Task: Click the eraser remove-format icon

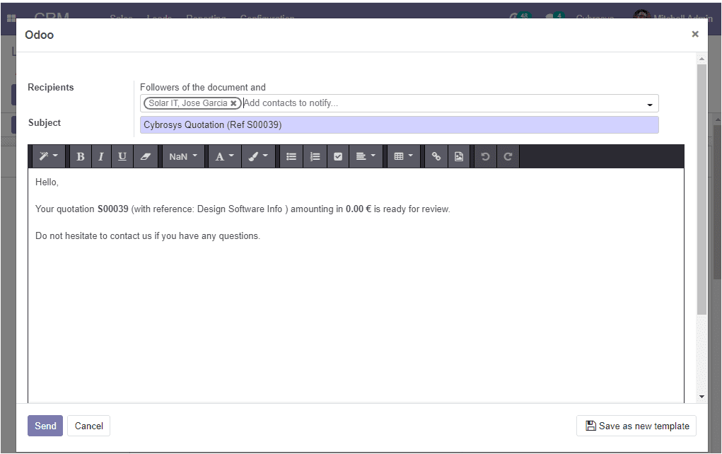Action: tap(146, 156)
